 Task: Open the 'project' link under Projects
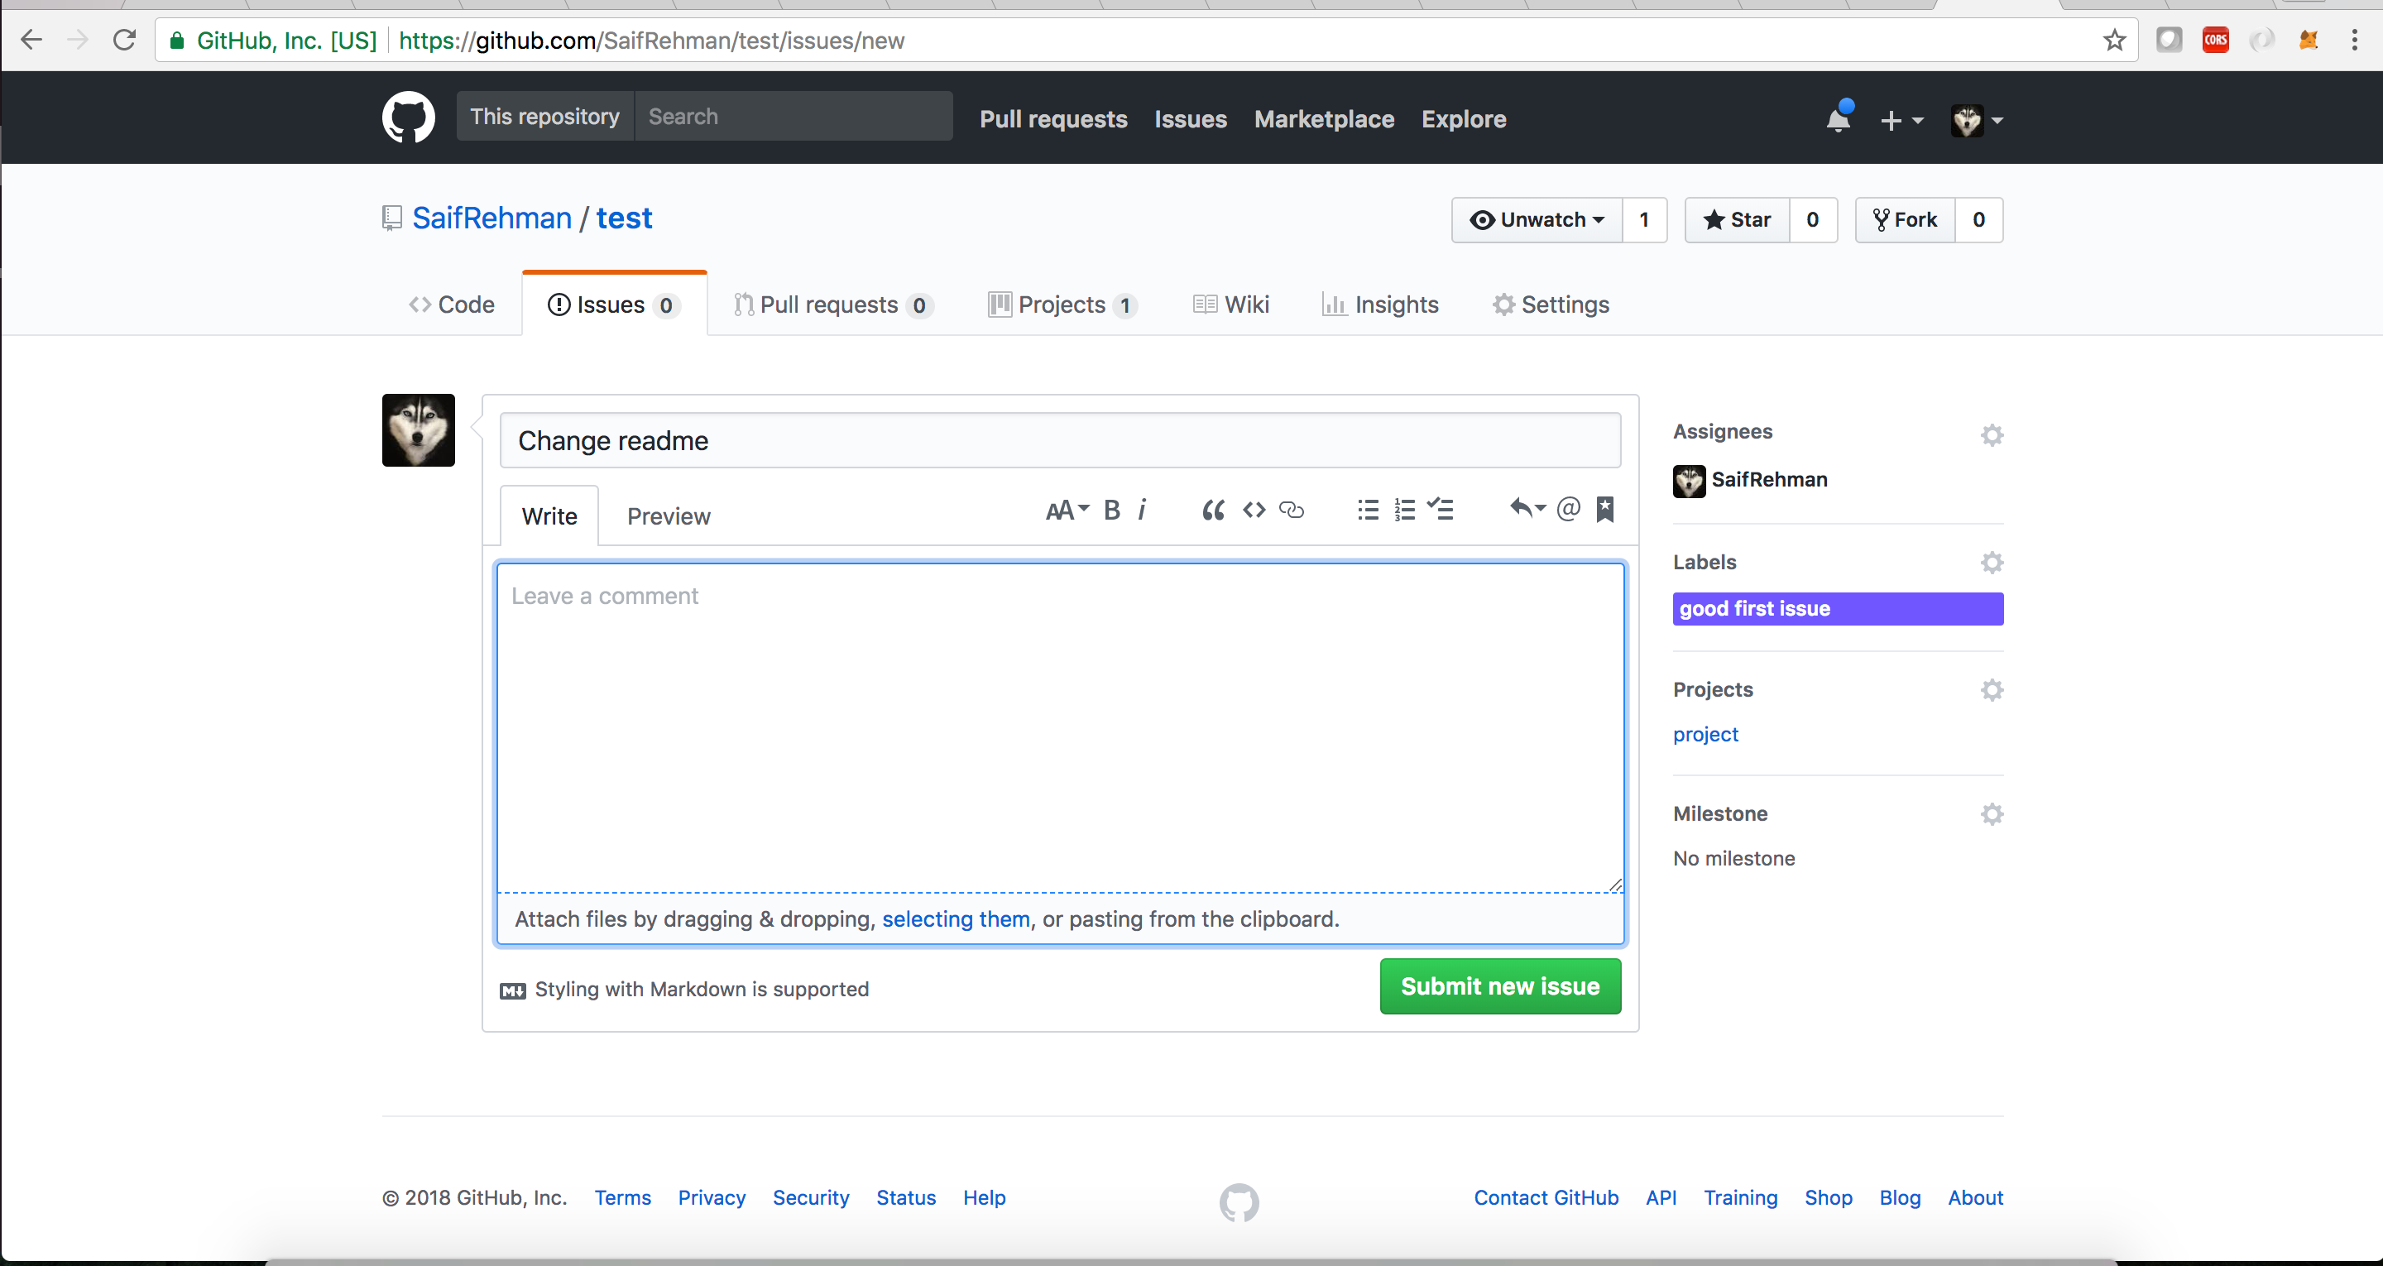point(1705,734)
